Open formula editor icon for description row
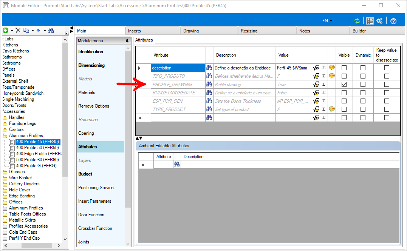 point(316,68)
